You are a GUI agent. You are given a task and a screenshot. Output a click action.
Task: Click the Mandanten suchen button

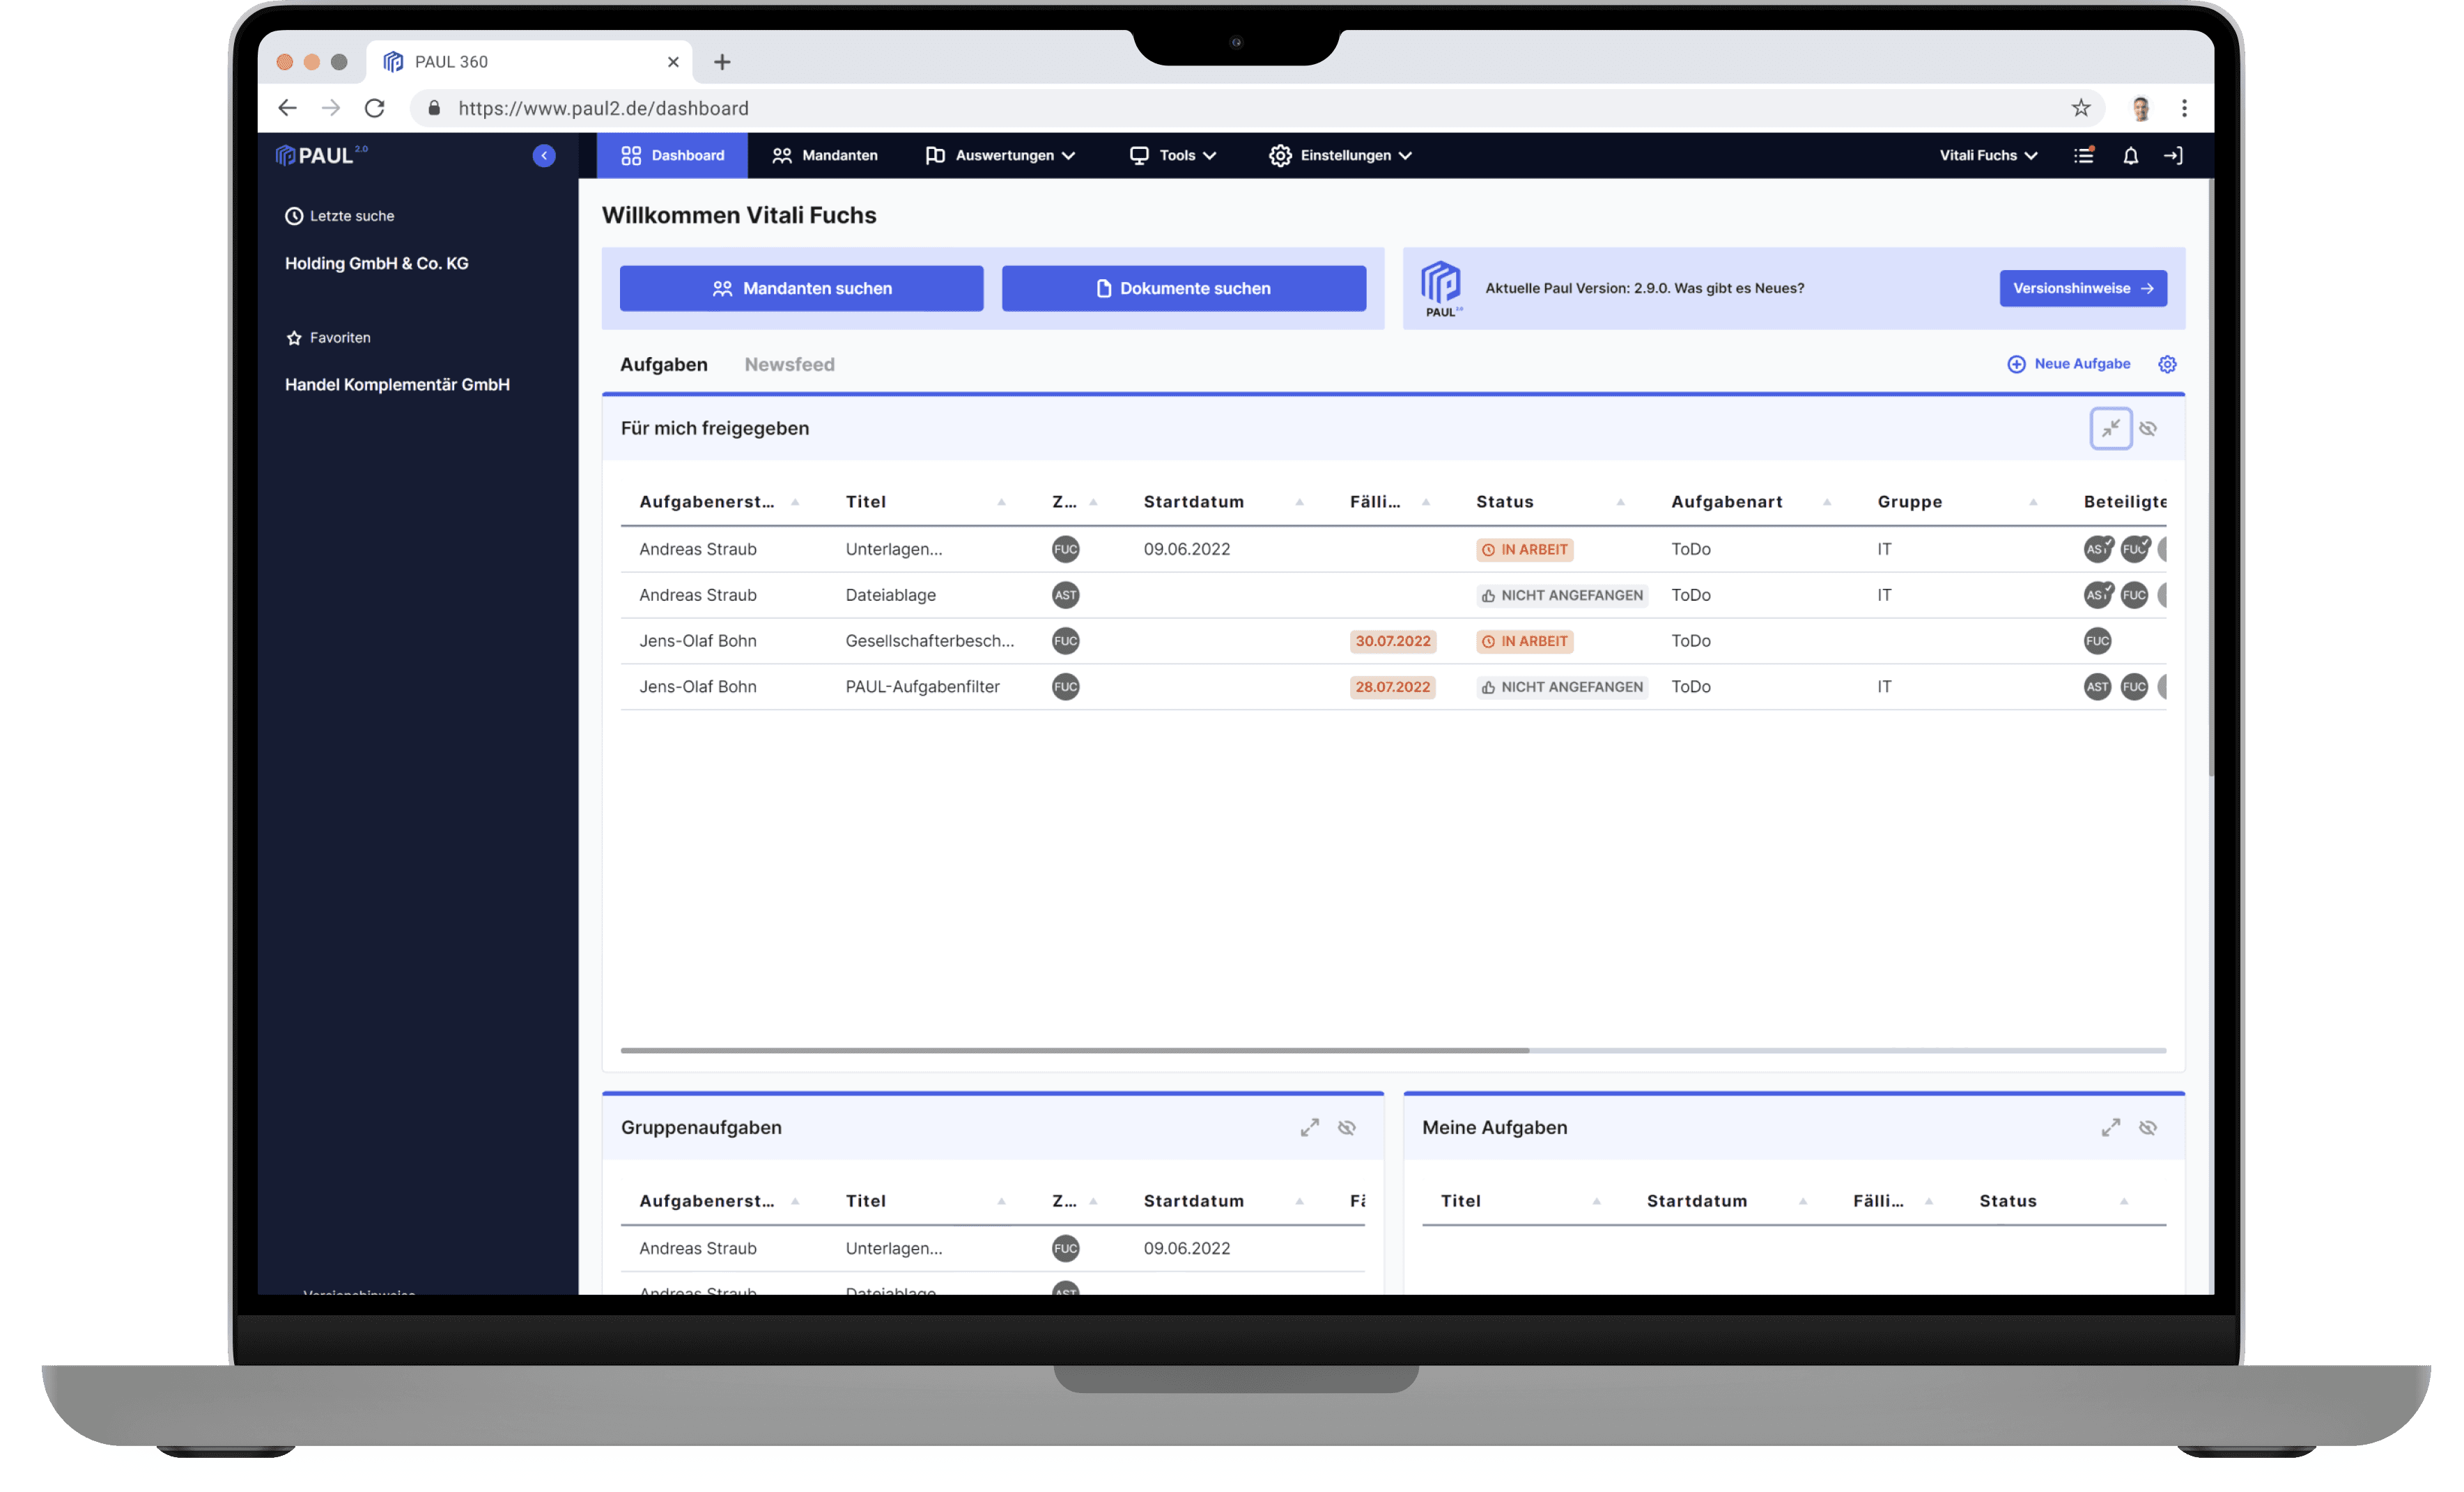tap(801, 288)
